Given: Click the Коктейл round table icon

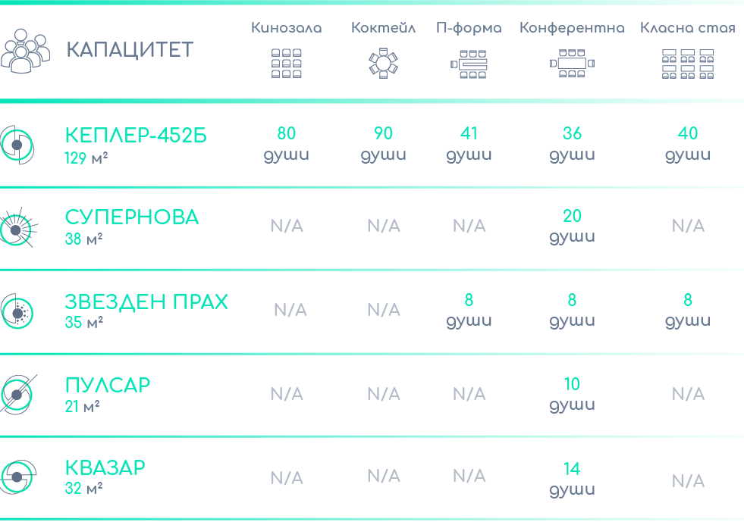Looking at the screenshot, I should [383, 64].
